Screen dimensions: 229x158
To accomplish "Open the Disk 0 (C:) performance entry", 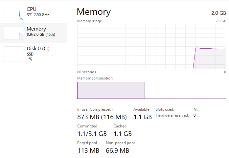I will coord(38,49).
